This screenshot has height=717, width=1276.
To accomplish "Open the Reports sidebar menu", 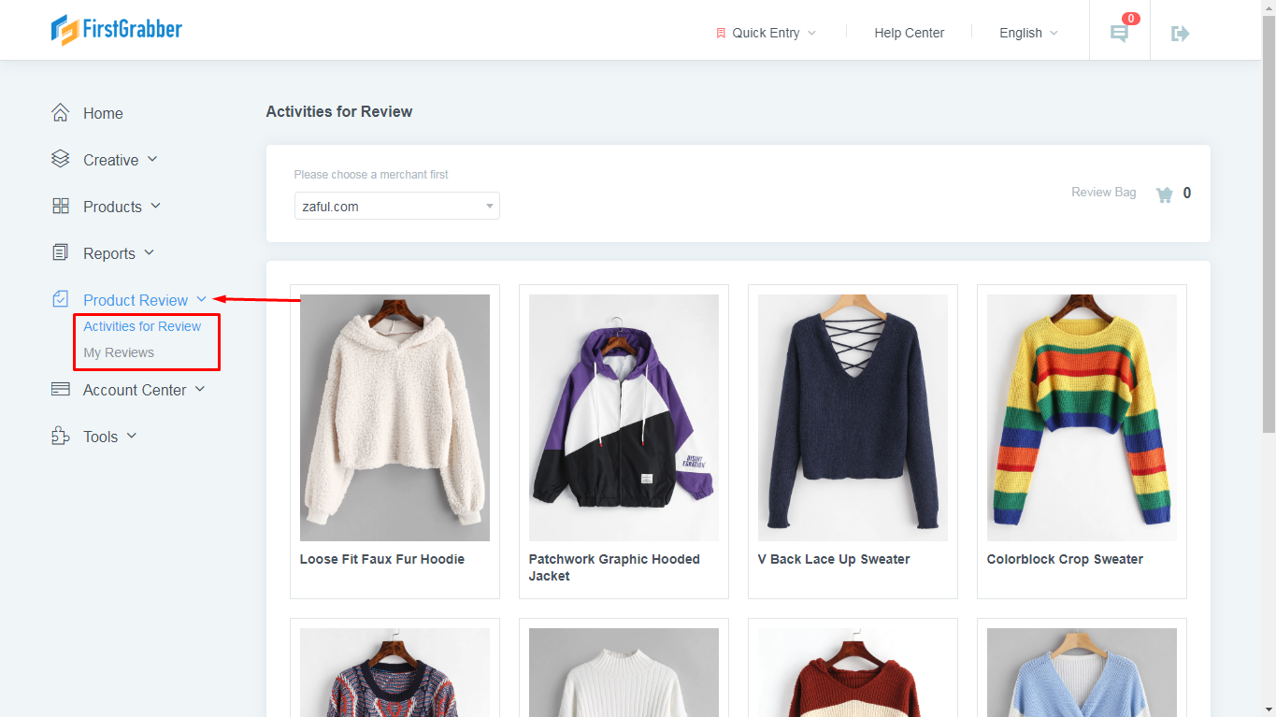I will pyautogui.click(x=109, y=253).
